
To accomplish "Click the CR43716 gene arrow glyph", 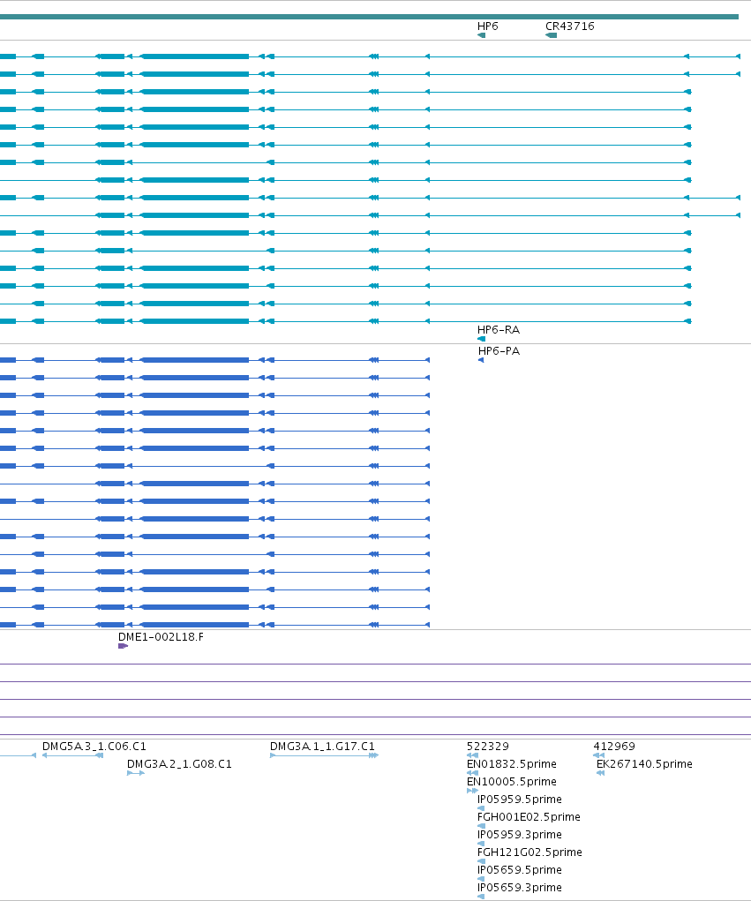I will point(551,35).
